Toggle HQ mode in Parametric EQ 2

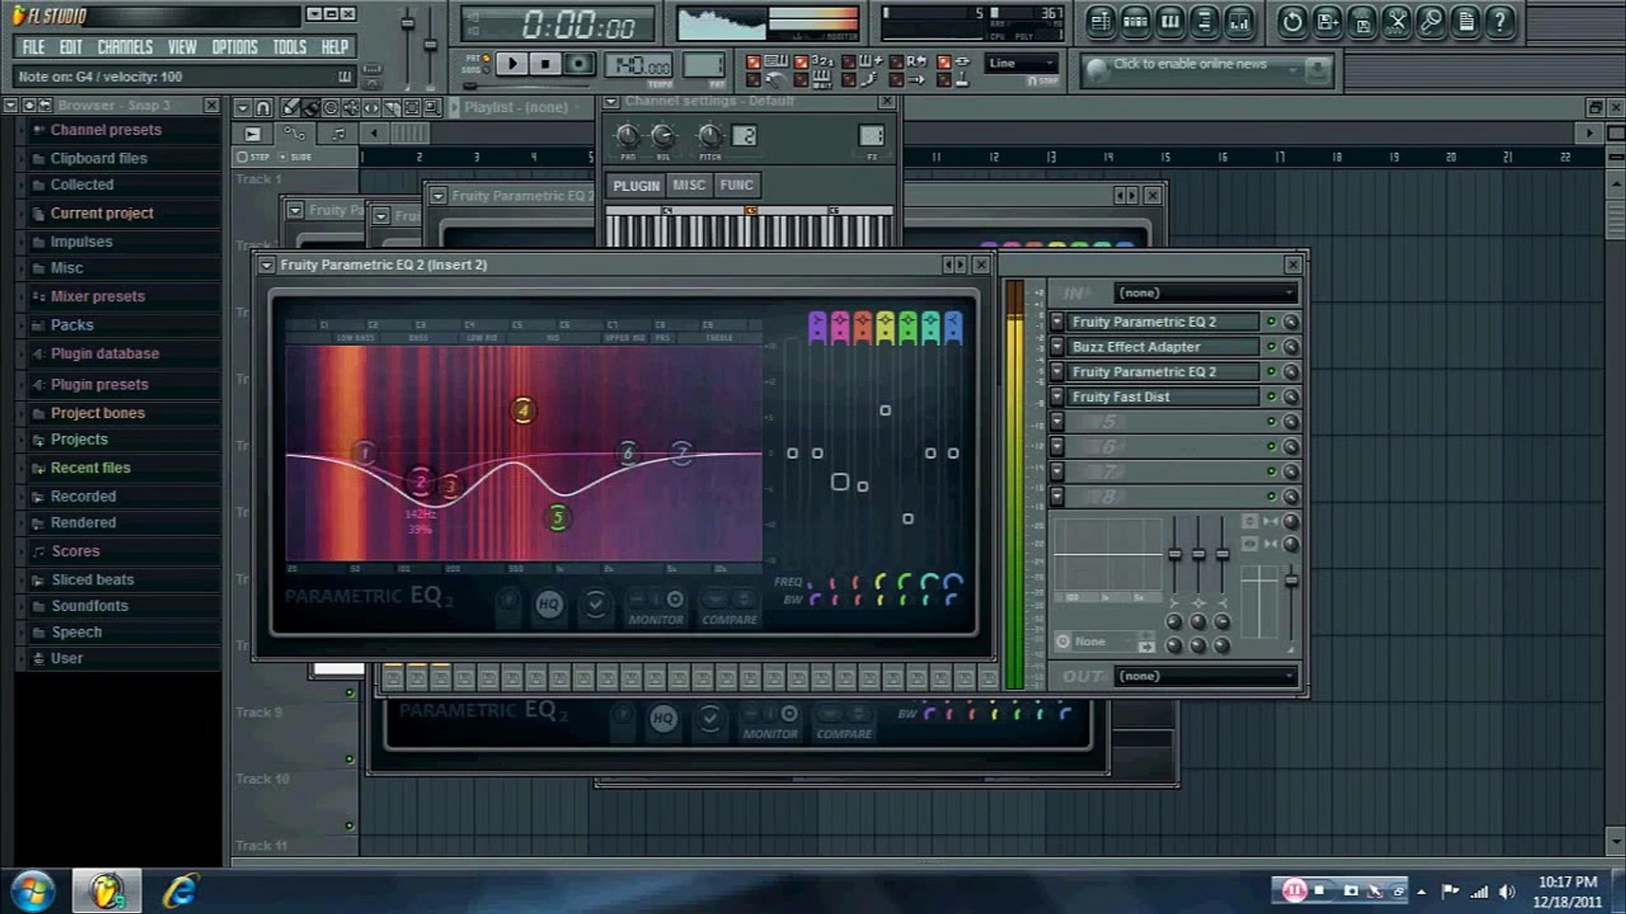tap(549, 603)
